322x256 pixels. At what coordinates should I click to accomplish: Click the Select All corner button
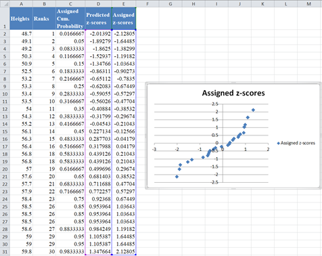point(5,3)
